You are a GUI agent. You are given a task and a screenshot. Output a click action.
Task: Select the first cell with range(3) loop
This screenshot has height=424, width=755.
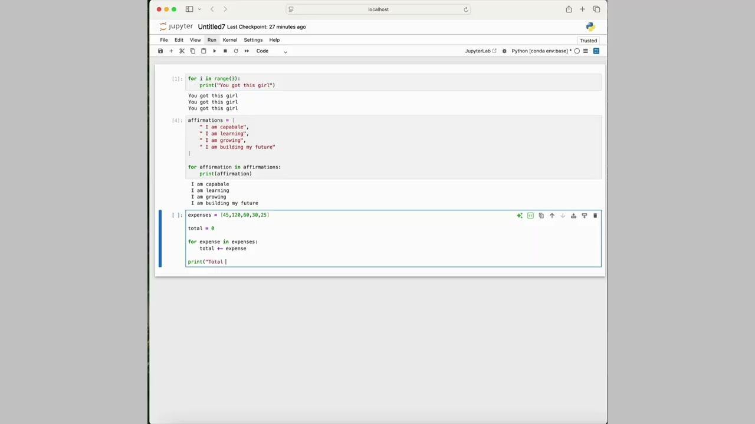pos(393,82)
